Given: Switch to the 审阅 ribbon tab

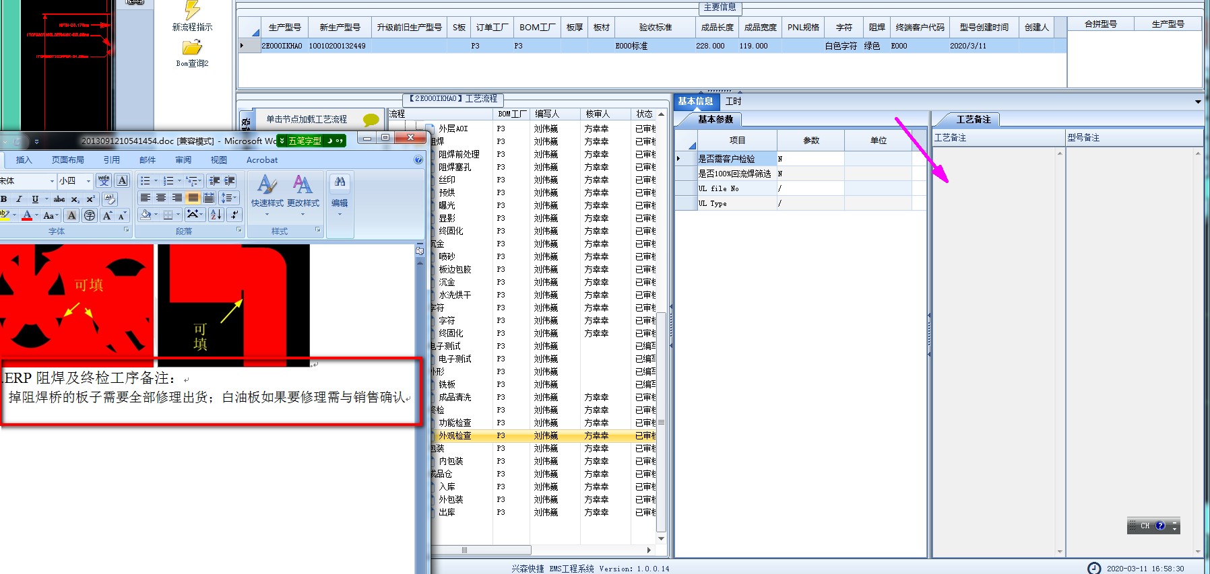Looking at the screenshot, I should (x=183, y=160).
